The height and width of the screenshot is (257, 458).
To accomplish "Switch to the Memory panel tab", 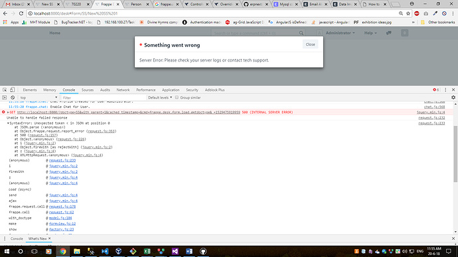I will click(x=50, y=90).
